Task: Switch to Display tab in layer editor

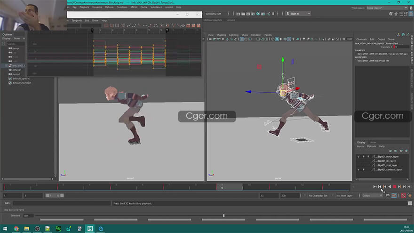Action: point(361,142)
